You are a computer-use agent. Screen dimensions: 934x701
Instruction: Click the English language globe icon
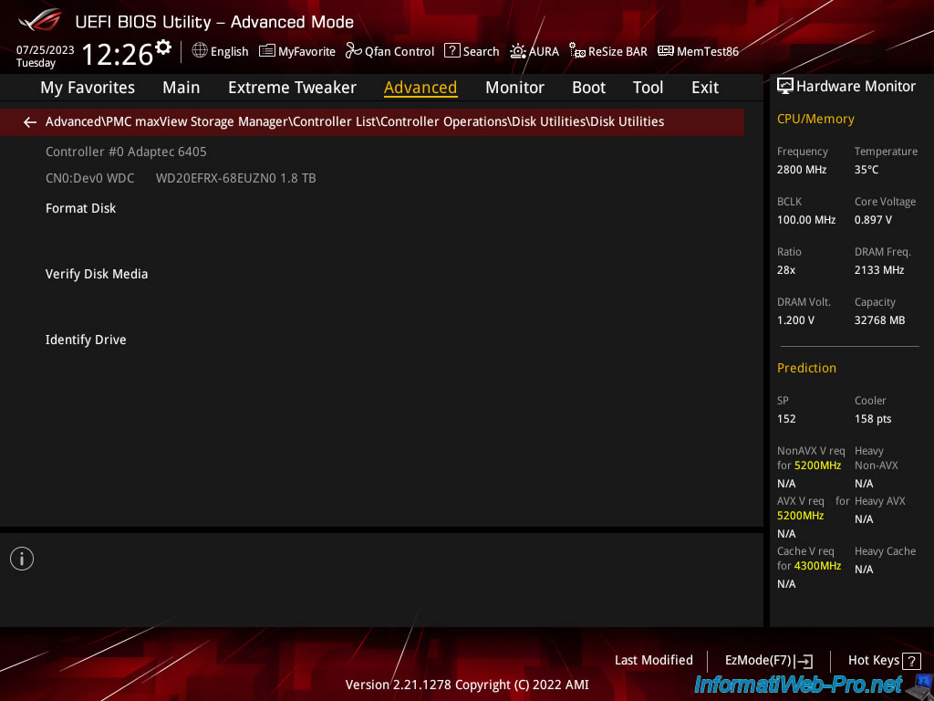pyautogui.click(x=200, y=50)
